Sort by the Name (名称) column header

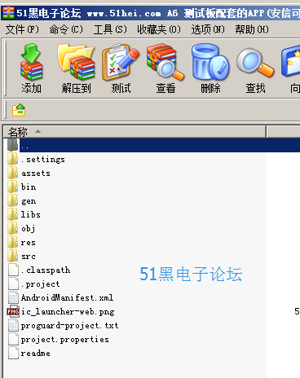(x=135, y=132)
